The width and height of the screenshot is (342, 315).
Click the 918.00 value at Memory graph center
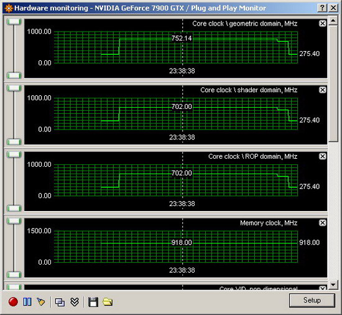[x=182, y=243]
